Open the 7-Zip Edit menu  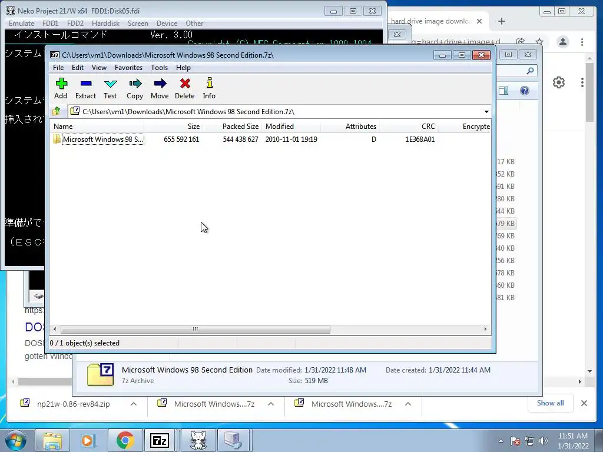tap(78, 68)
